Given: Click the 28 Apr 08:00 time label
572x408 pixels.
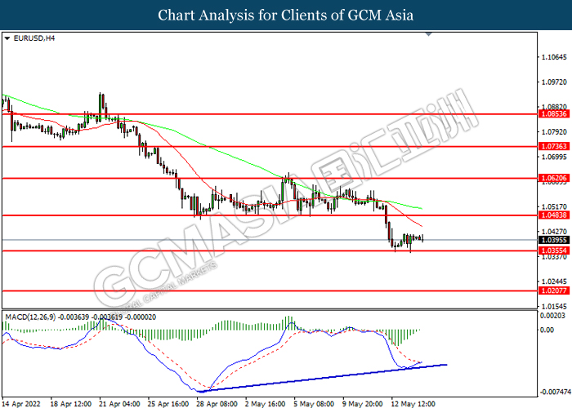Looking at the screenshot, I should pos(217,404).
